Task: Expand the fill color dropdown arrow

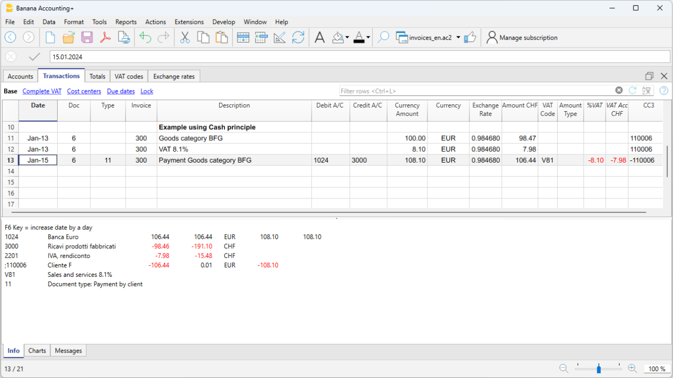Action: pos(347,37)
